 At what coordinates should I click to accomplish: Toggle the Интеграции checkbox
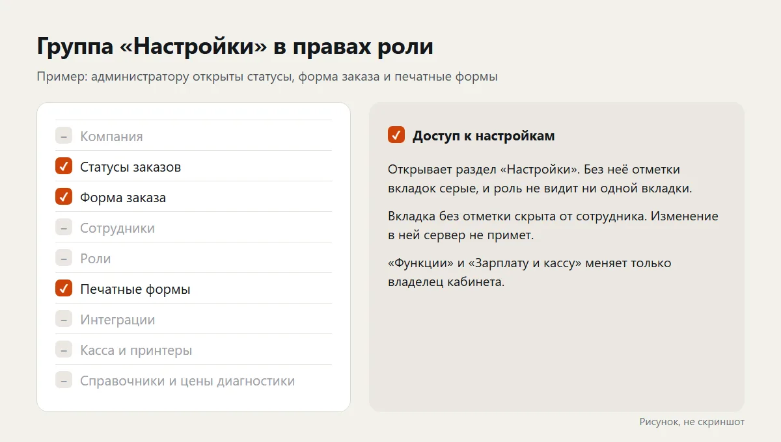pyautogui.click(x=63, y=319)
